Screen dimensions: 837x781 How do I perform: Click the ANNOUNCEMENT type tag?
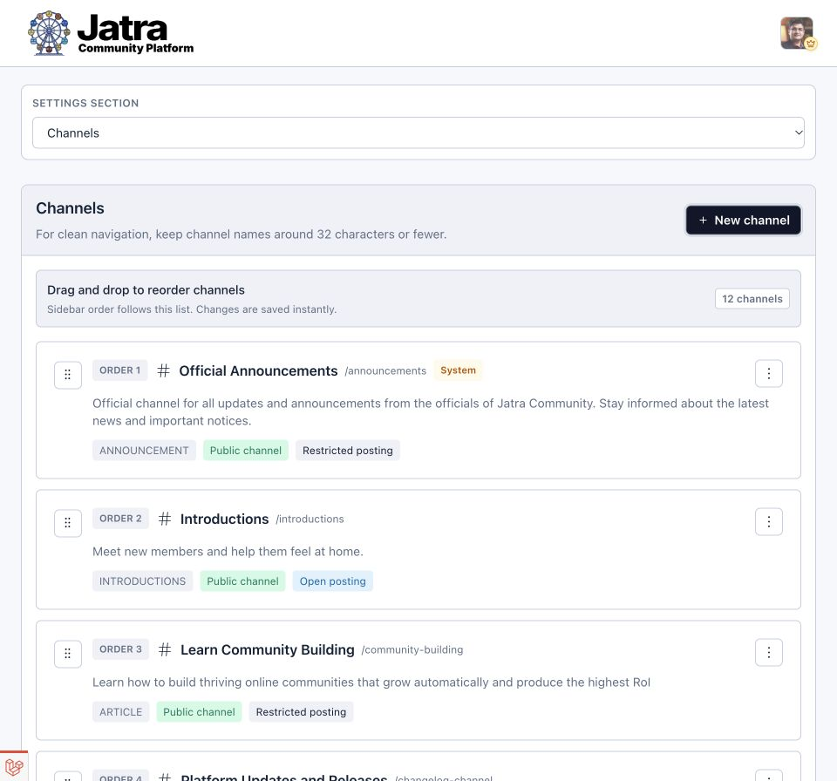coord(144,451)
